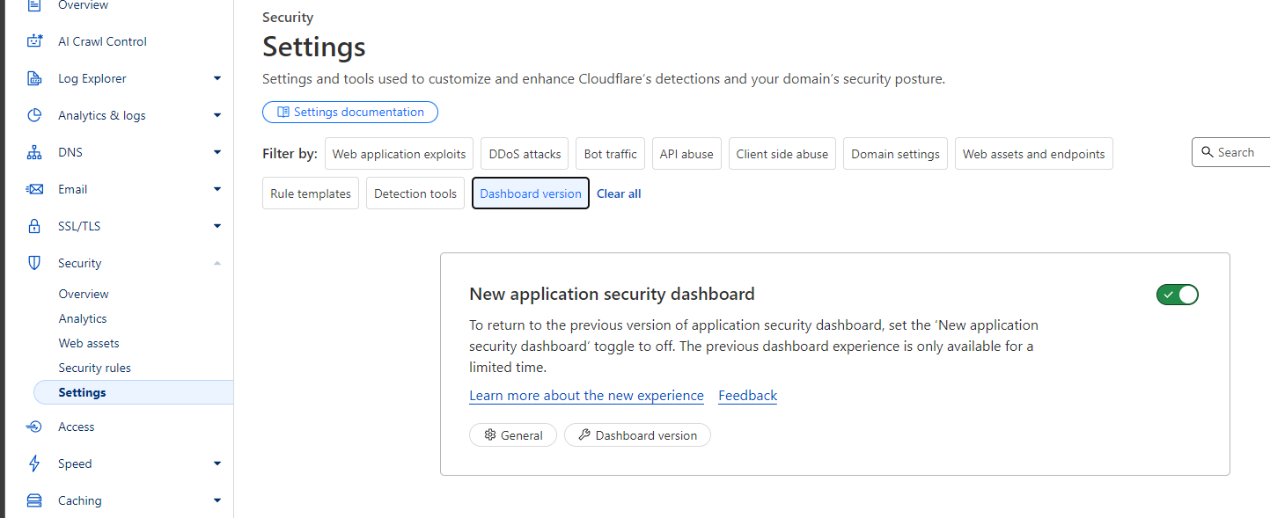
Task: Turn off New application security dashboard toggle
Action: 1177,295
